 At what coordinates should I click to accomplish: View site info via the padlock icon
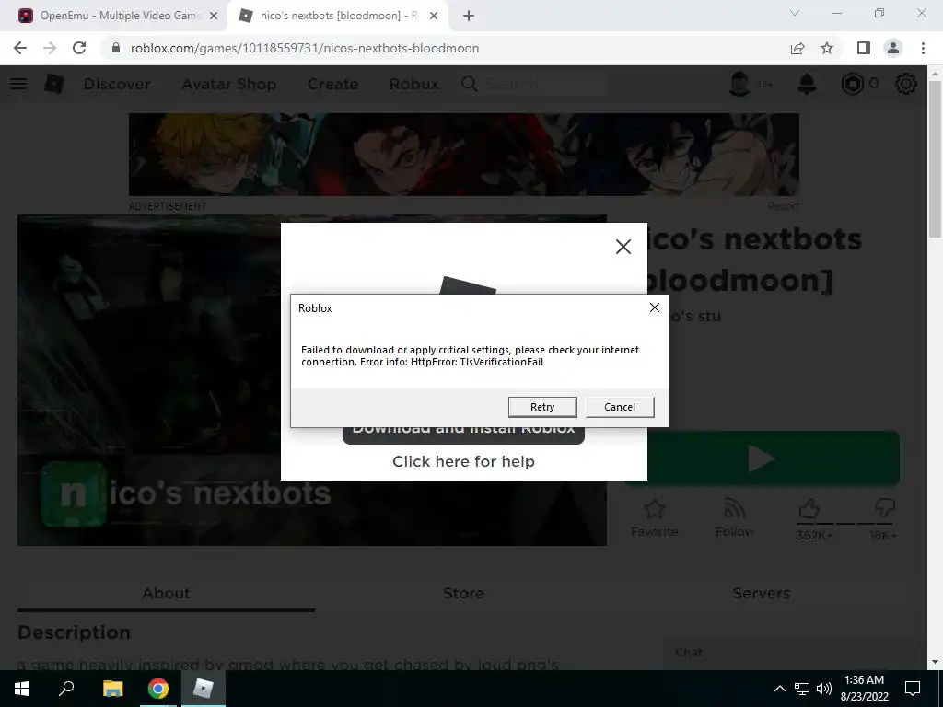click(116, 48)
